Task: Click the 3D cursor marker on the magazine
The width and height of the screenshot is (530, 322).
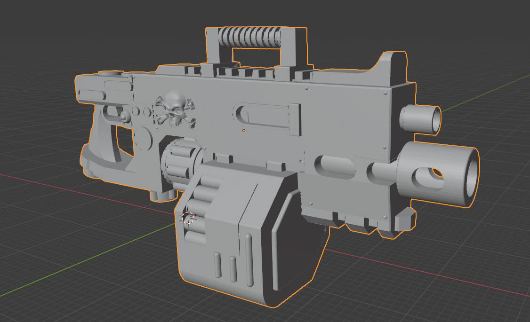Action: pos(188,218)
